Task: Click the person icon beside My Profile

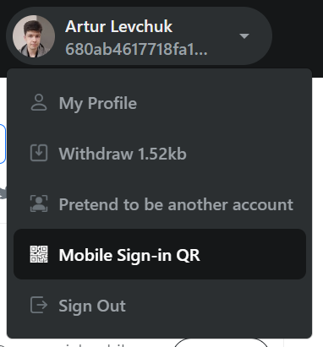Action: pyautogui.click(x=39, y=102)
